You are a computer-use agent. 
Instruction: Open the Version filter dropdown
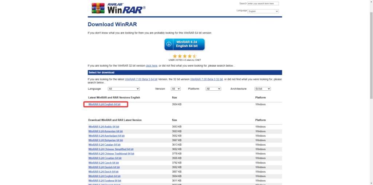point(176,89)
